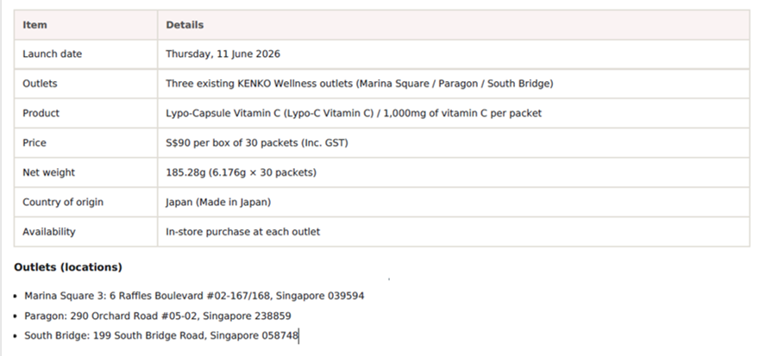Click the Three existing KENKO Wellness outlets text
This screenshot has height=356, width=760.
tap(359, 84)
